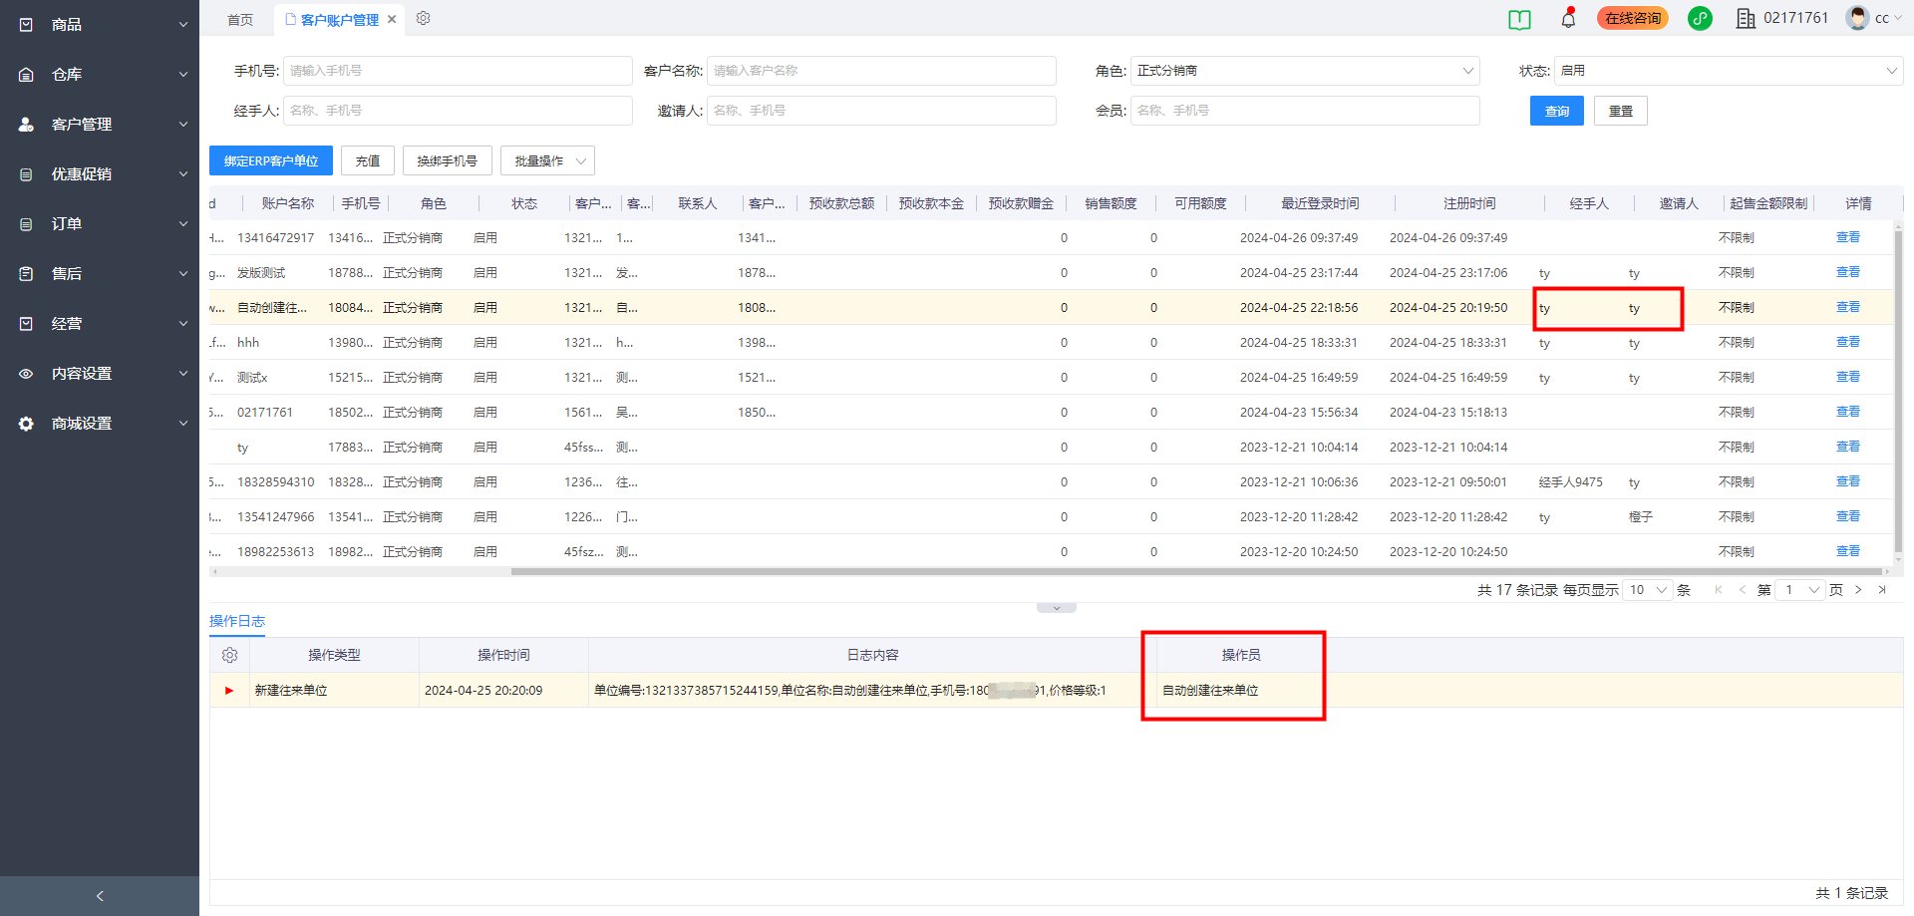Screen dimensions: 1914x916
Task: Click the 换绑手机号 button
Action: [448, 160]
